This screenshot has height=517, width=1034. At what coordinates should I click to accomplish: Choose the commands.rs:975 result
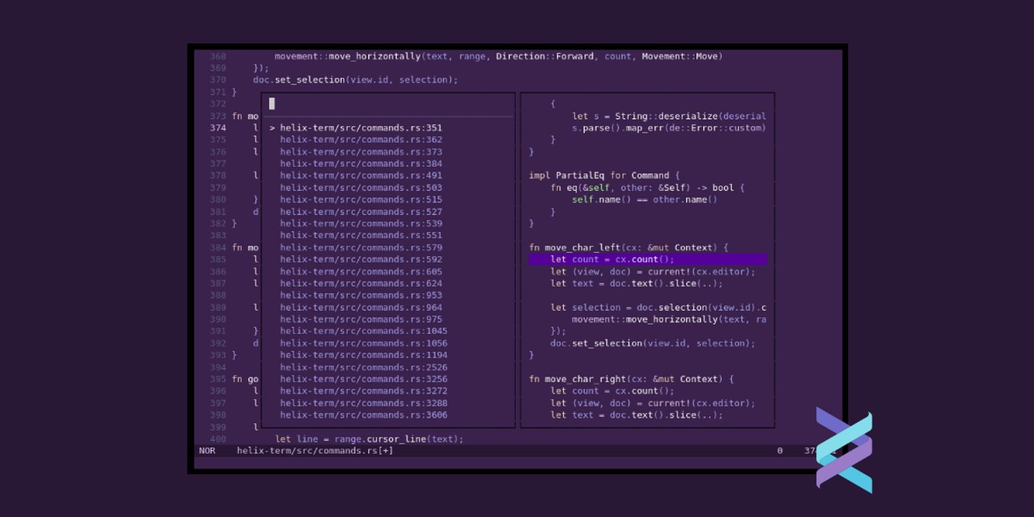click(361, 319)
